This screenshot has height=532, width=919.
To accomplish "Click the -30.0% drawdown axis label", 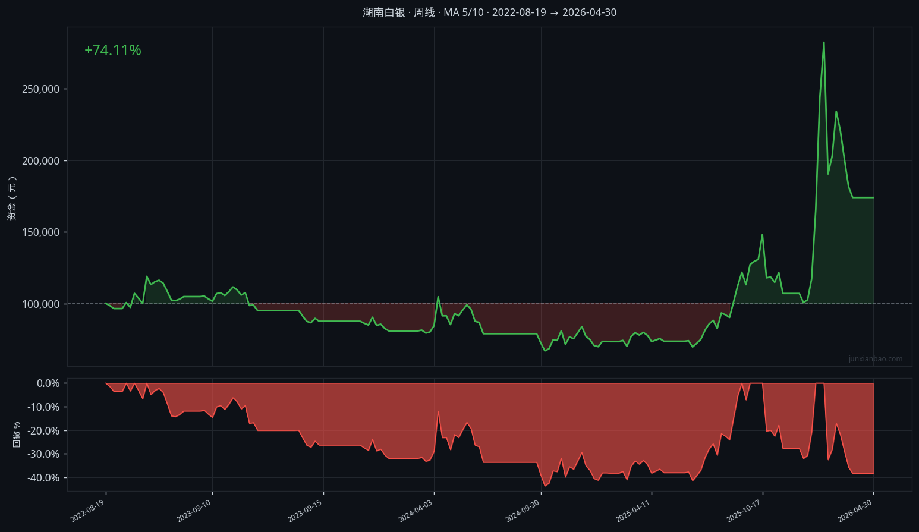I will pyautogui.click(x=45, y=454).
